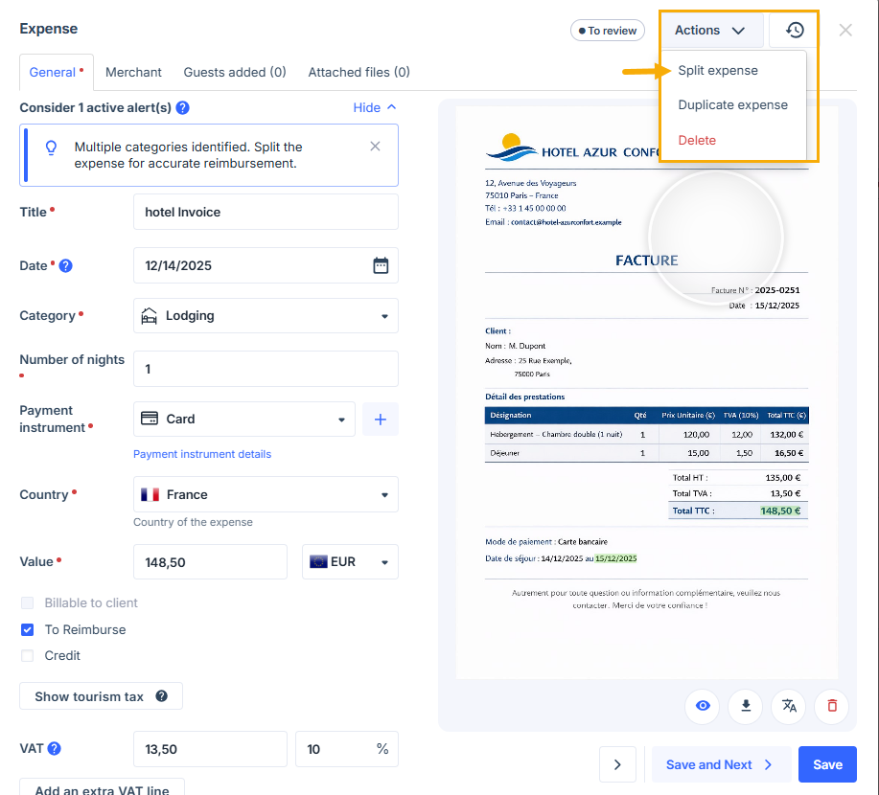Open the Attached files (0) tab
Image resolution: width=879 pixels, height=795 pixels.
point(359,72)
